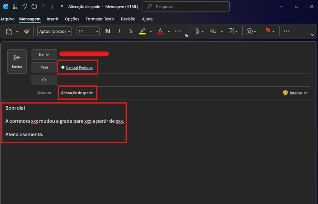Toggle underline formatting (S)
The image size is (318, 204).
click(x=131, y=32)
